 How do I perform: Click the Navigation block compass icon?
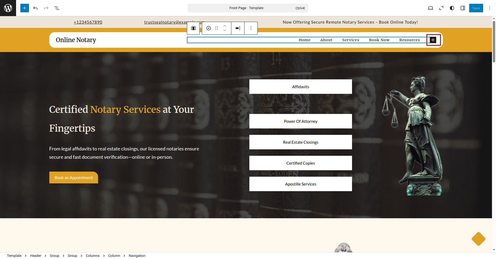(x=209, y=28)
